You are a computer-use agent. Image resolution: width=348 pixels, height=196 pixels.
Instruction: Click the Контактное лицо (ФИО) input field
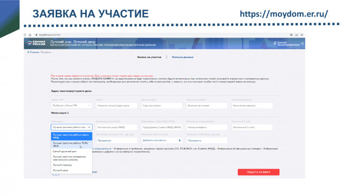[117, 127]
